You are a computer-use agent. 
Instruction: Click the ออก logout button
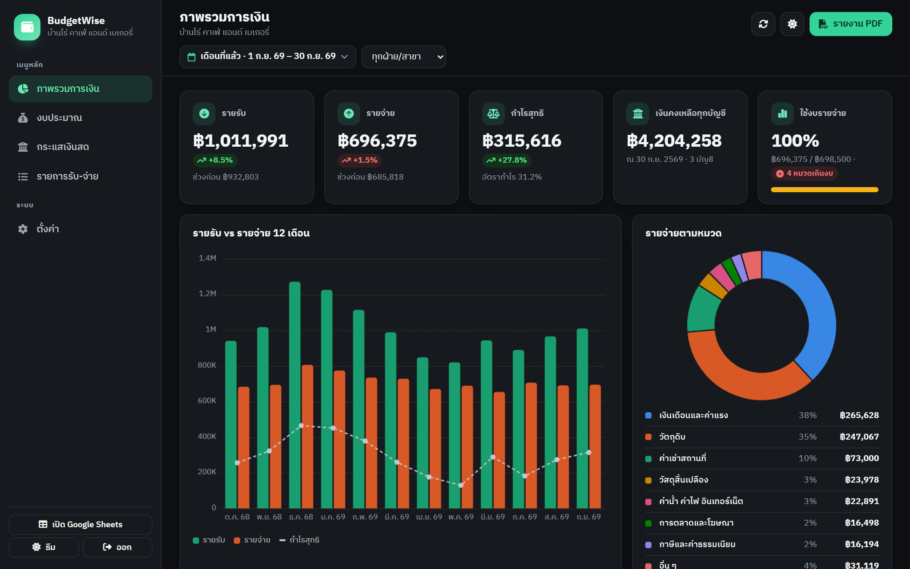pyautogui.click(x=118, y=547)
